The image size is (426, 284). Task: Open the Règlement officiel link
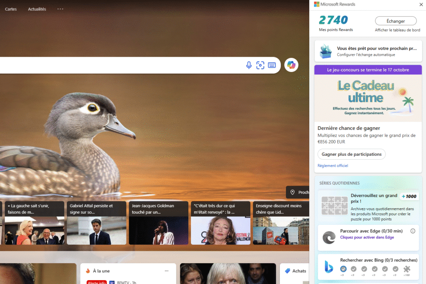[x=333, y=166]
